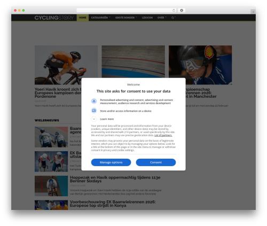Open Yoeri Havik Europees kampioen headline
Screen dimensions: 267x226
[x=58, y=93]
